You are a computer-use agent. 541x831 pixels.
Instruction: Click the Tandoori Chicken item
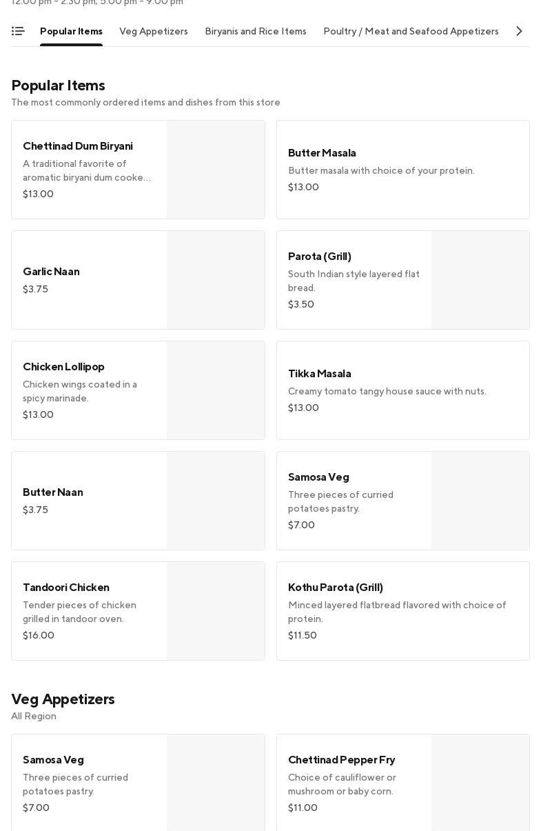pyautogui.click(x=88, y=611)
